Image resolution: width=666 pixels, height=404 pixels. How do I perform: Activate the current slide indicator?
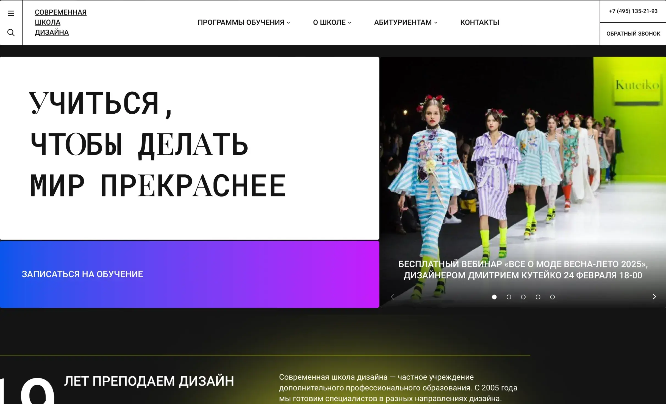coord(495,297)
